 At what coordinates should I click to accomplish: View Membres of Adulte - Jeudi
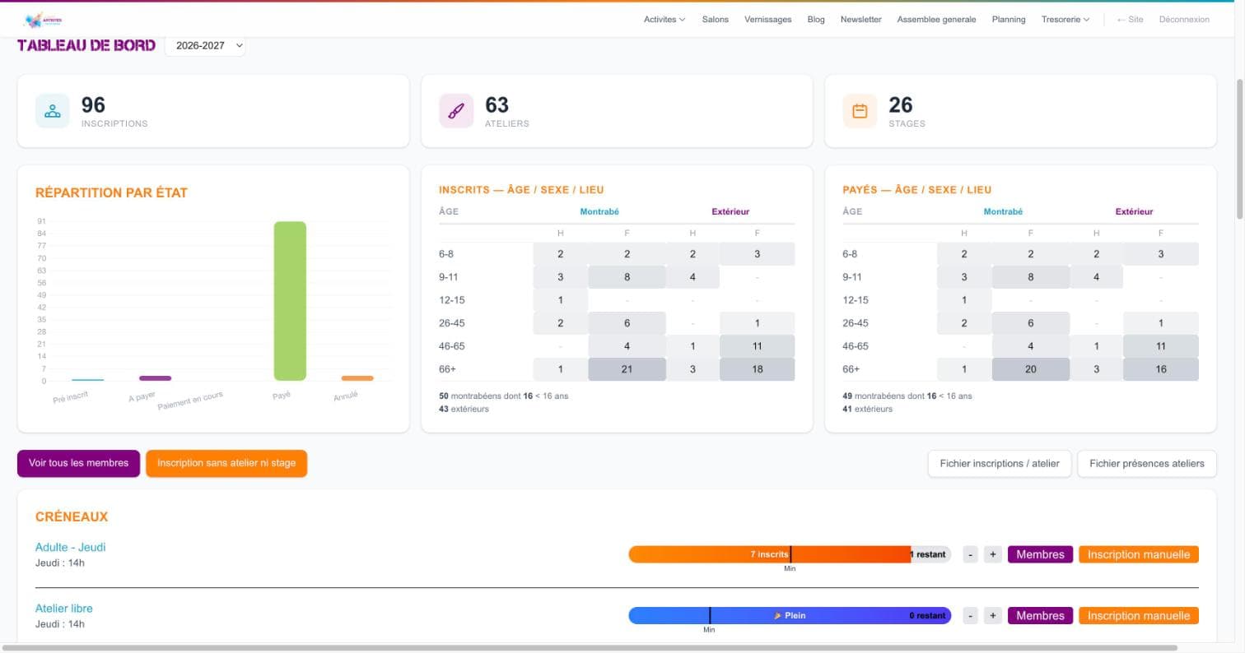(x=1040, y=554)
